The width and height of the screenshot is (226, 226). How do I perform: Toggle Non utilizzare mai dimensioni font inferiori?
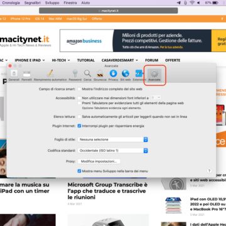[x=79, y=98]
